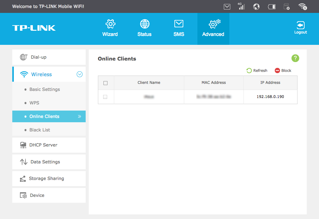Click the SIM card status icon
The height and width of the screenshot is (219, 319).
(x=286, y=6)
